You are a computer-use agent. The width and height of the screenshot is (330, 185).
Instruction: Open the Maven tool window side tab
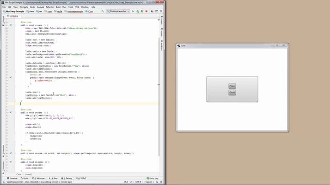click(x=161, y=32)
